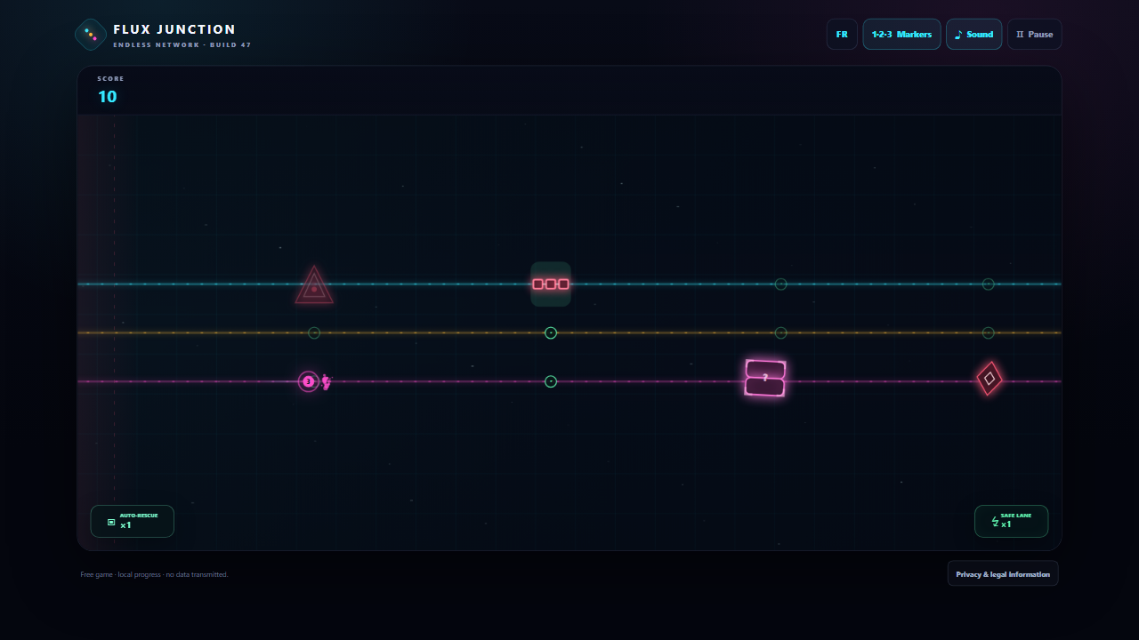Toggle the 1-2-3 Markers option
The width and height of the screenshot is (1139, 640).
(901, 35)
